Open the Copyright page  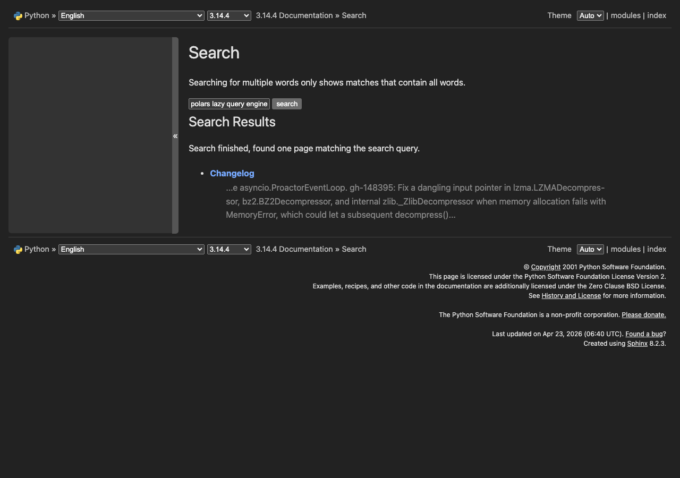(546, 267)
